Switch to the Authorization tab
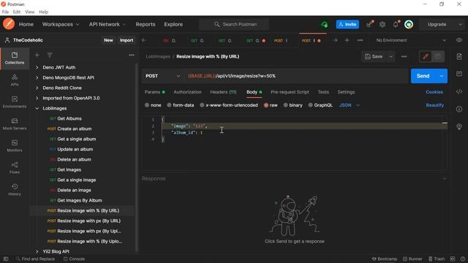The height and width of the screenshot is (263, 468). [x=187, y=92]
